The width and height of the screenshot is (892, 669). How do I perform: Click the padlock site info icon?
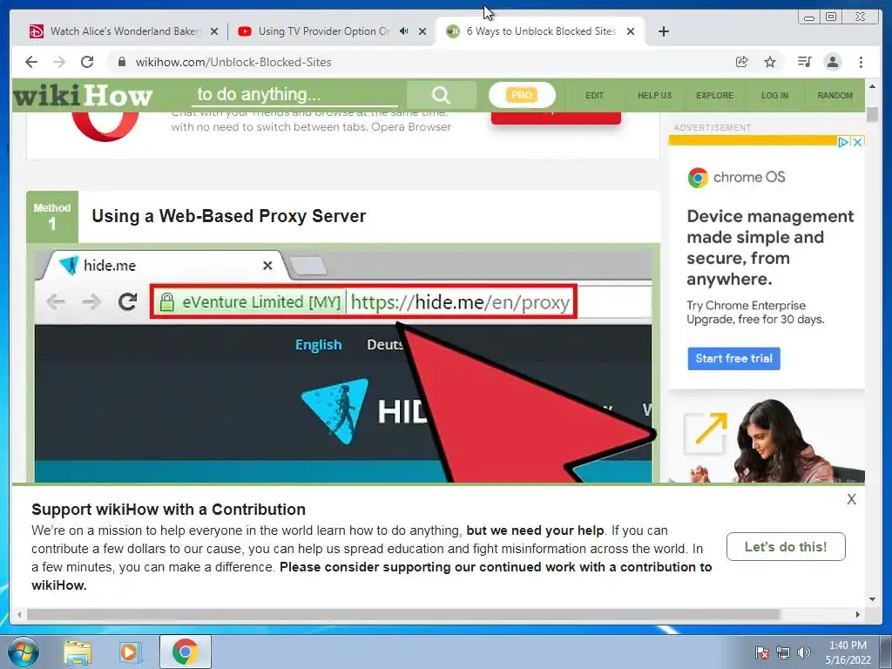[121, 62]
